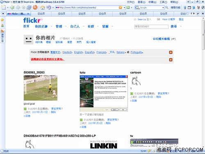Screen dimensions: 205x154
Task: Click the orange RSS feed icon in address bar
Action: click(x=121, y=7)
